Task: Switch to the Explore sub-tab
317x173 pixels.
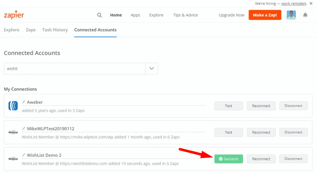Action: tap(12, 30)
